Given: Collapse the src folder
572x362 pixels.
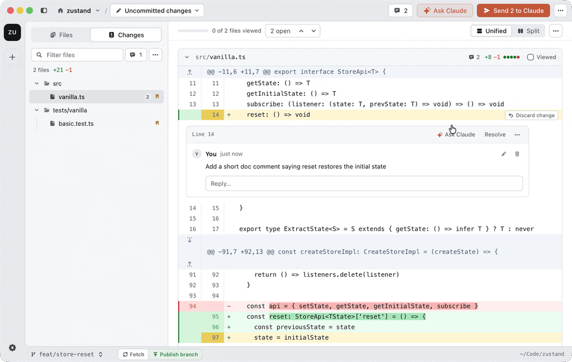Looking at the screenshot, I should pos(37,83).
